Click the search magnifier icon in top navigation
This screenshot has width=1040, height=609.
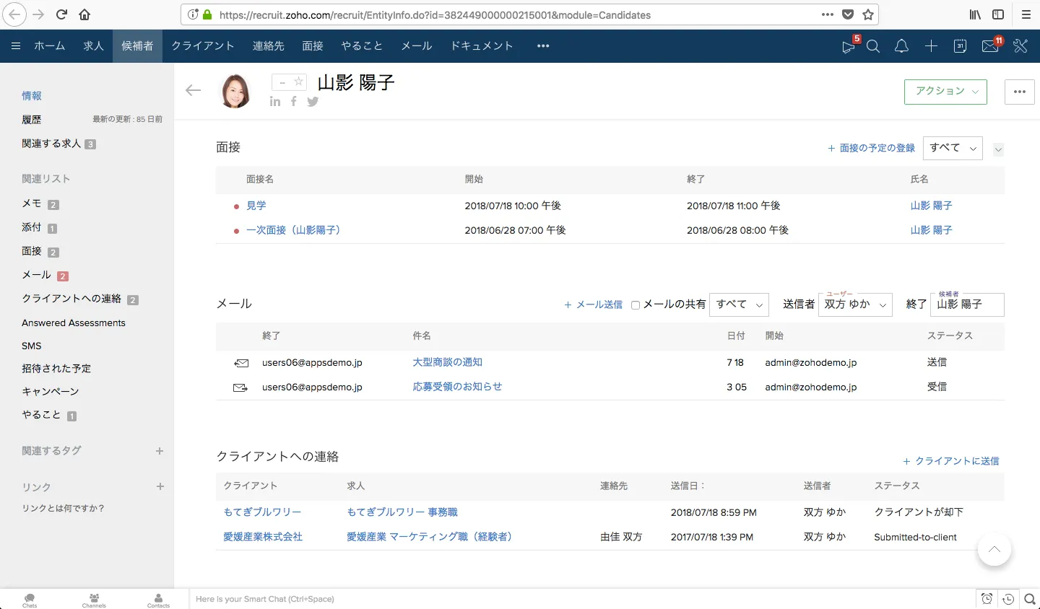click(x=873, y=46)
